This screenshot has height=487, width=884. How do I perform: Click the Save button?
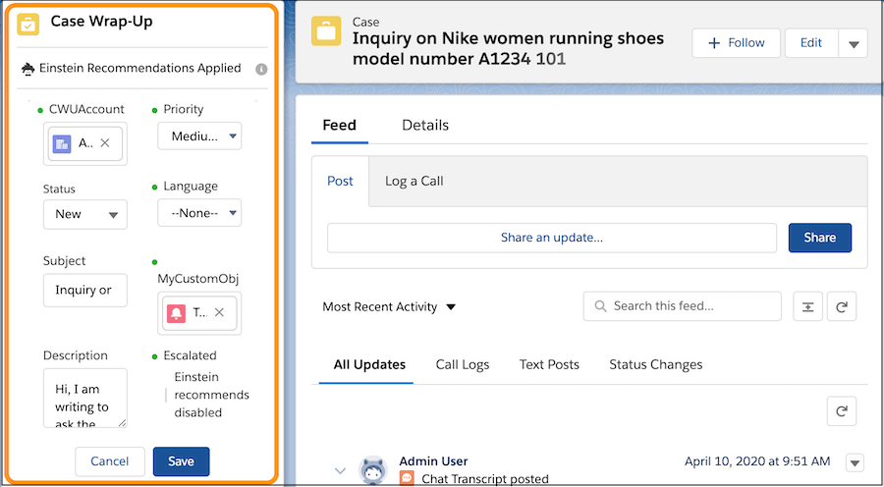(181, 461)
